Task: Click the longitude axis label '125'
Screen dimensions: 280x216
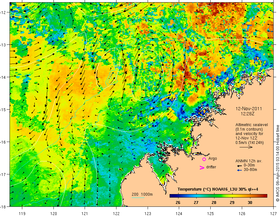Action: [211, 213]
